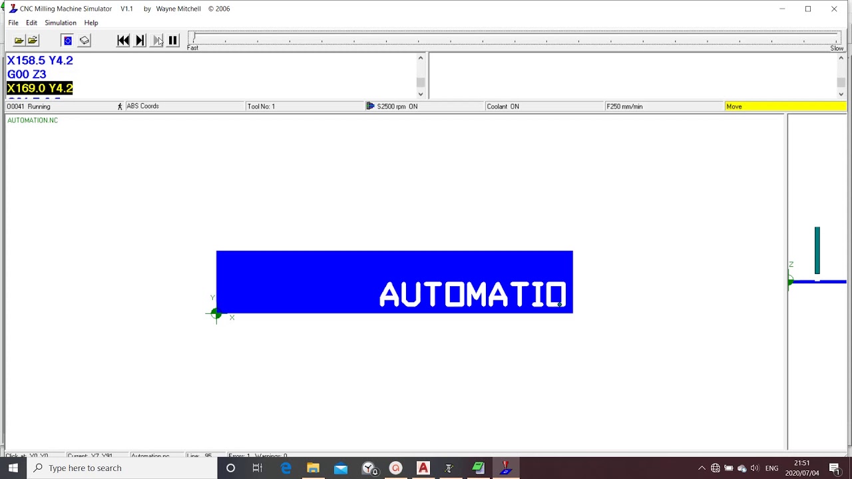This screenshot has width=852, height=479.
Task: Select CNC Simulator icon on taskbar
Action: coord(505,468)
